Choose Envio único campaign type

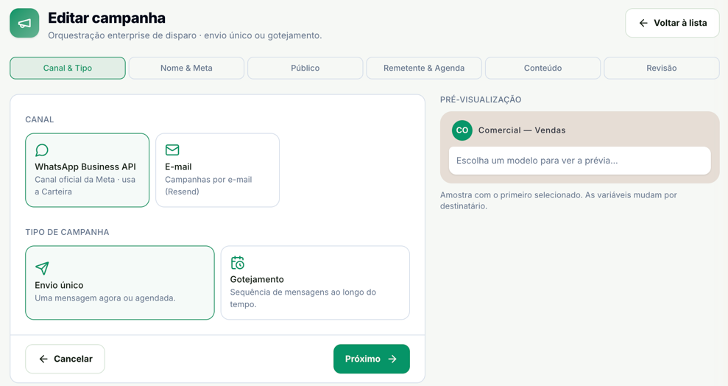tap(120, 282)
